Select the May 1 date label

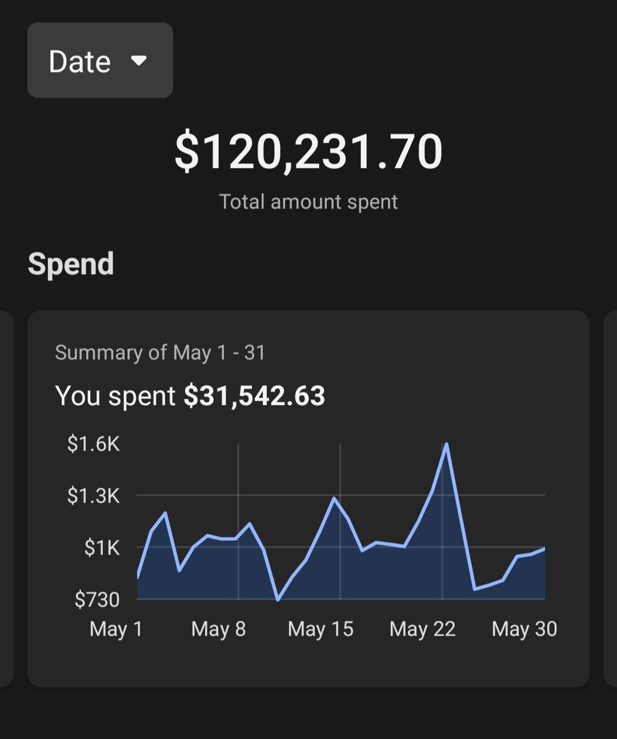[x=116, y=629]
